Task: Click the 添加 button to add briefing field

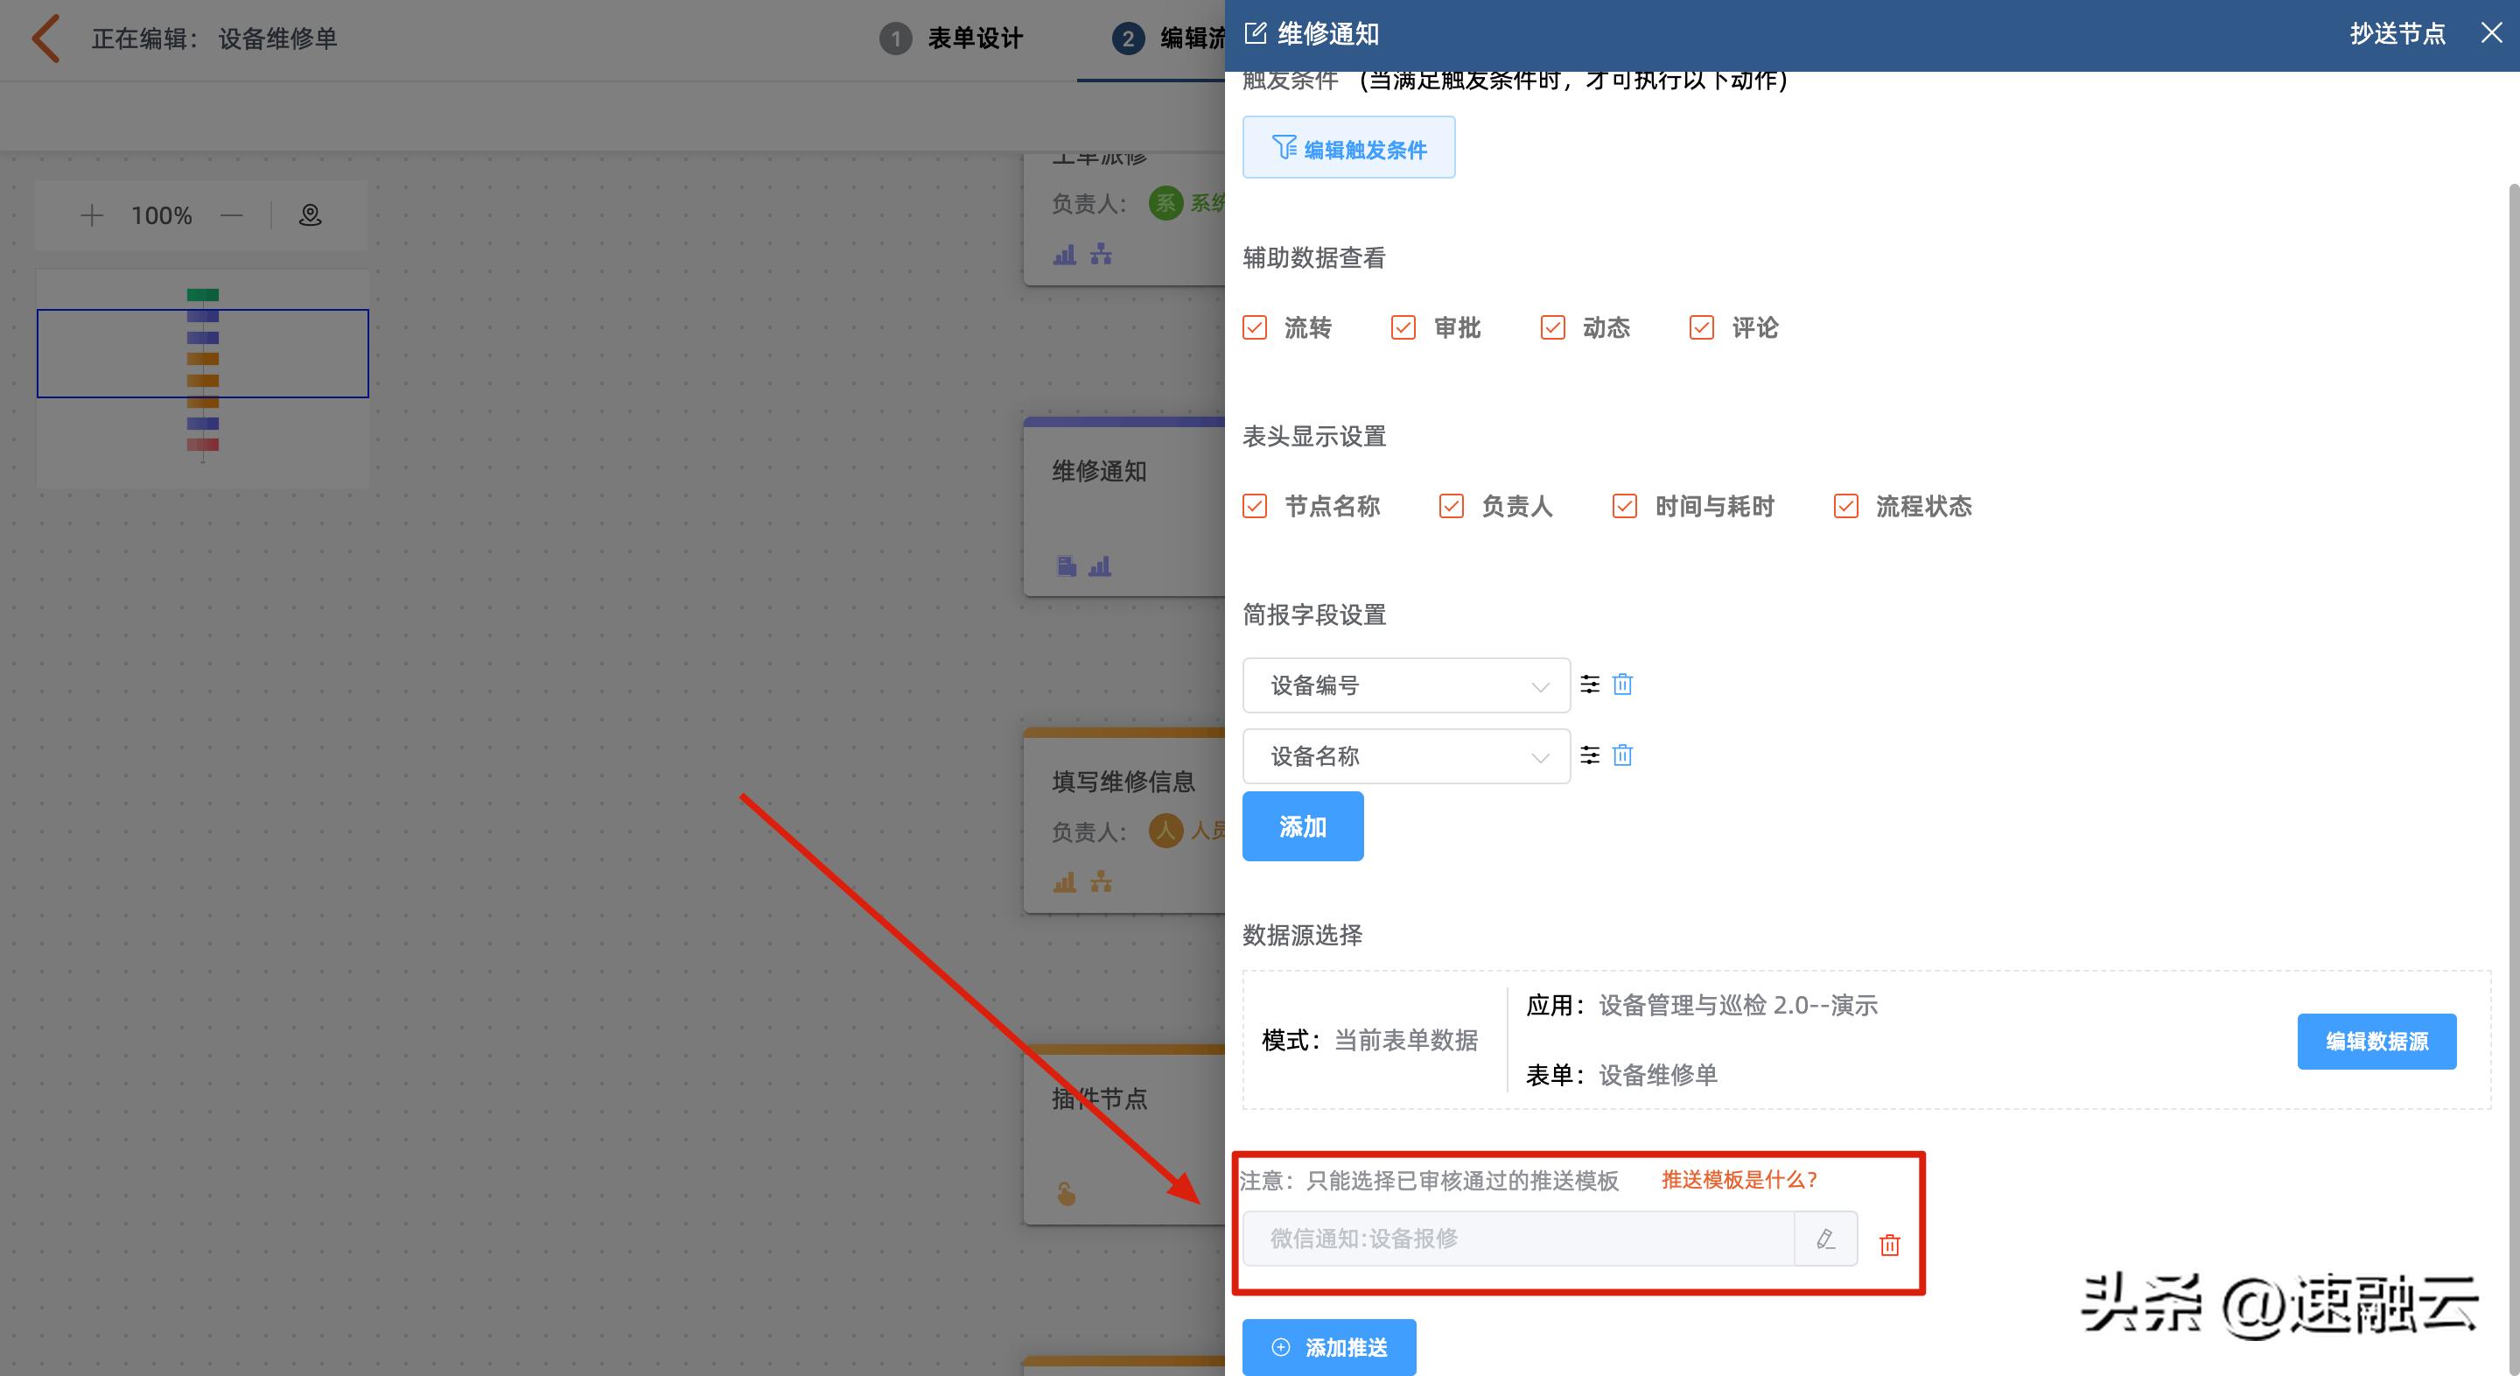Action: [x=1302, y=825]
